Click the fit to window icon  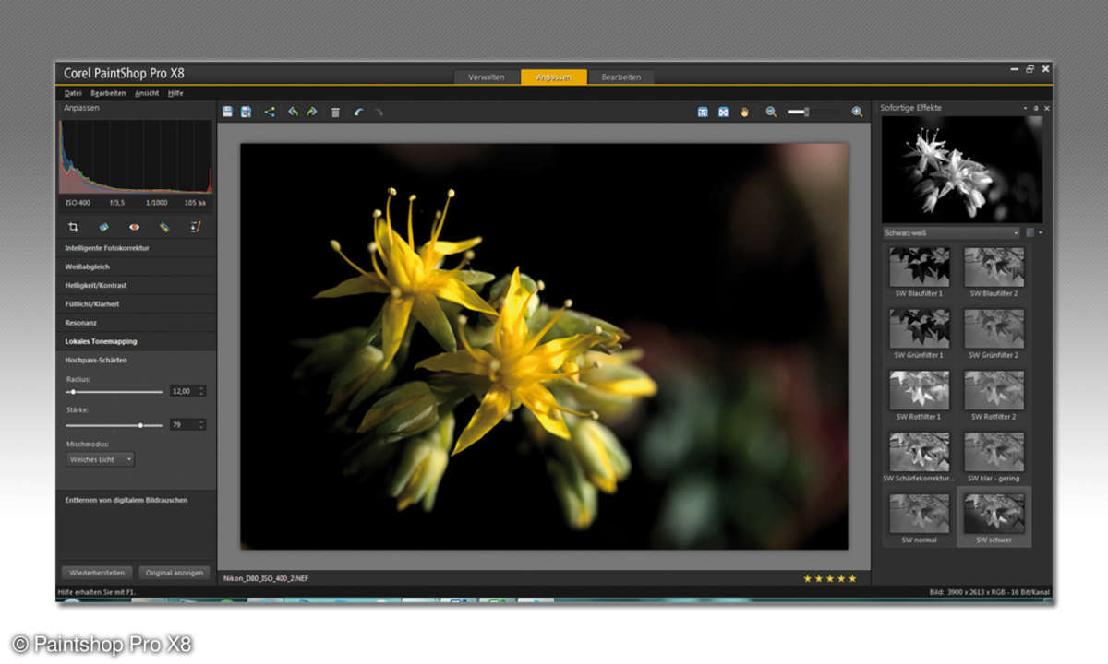[x=723, y=112]
